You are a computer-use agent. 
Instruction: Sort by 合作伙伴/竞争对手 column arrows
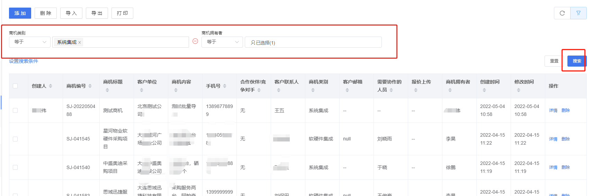coord(259,90)
